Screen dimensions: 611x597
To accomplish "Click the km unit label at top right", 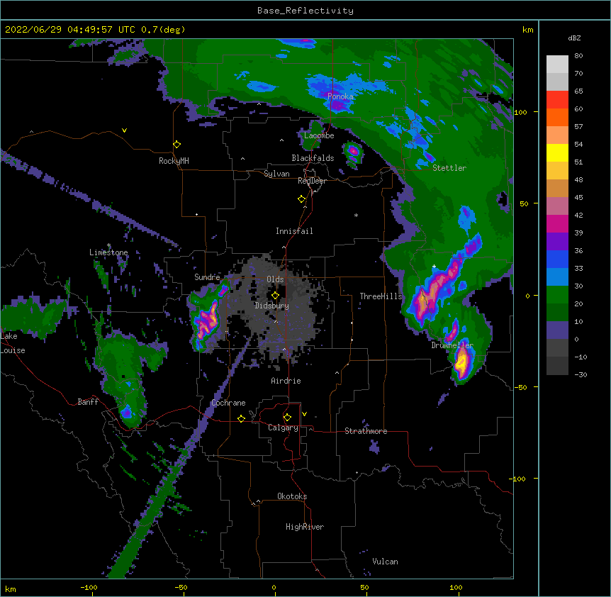I will coord(527,30).
